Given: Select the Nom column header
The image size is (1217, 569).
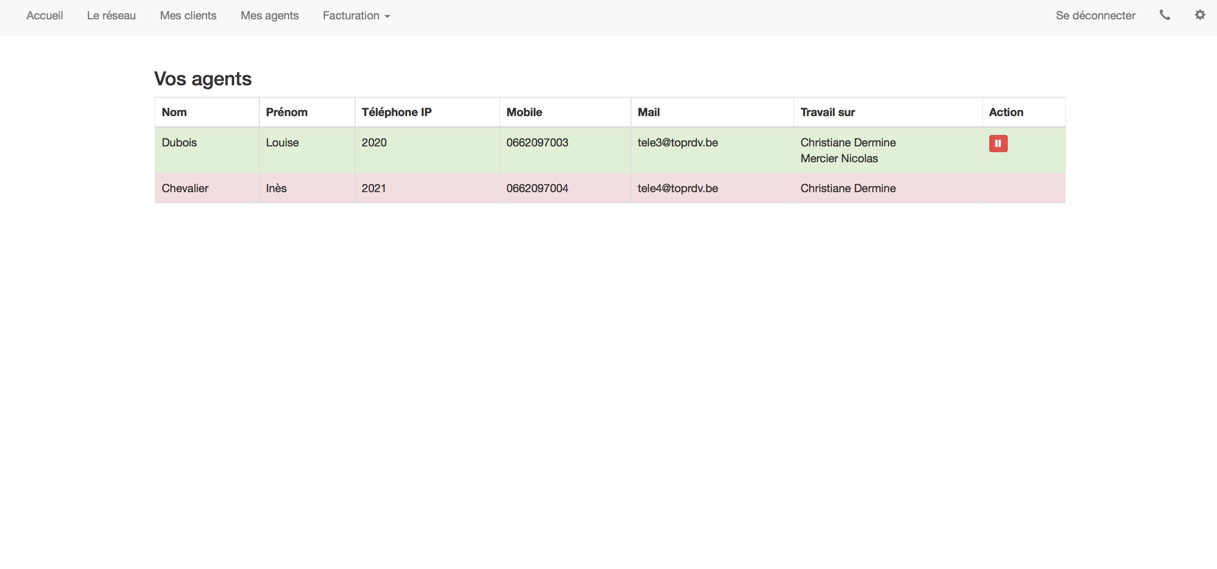Looking at the screenshot, I should click(x=207, y=112).
